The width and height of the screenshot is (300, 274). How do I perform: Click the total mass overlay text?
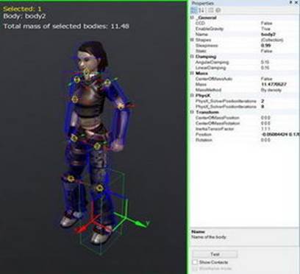pyautogui.click(x=66, y=26)
